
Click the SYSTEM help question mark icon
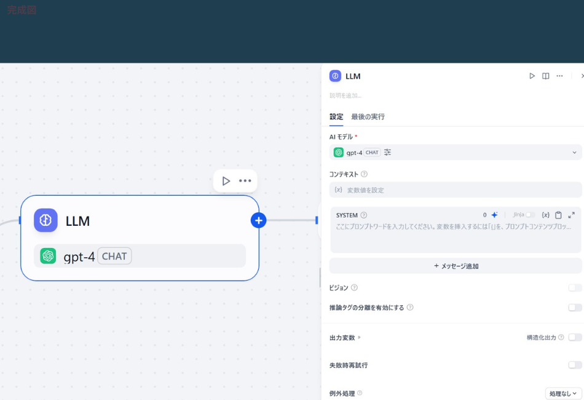point(363,215)
